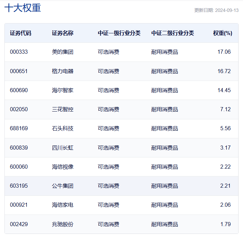Select the 格力电器 name cell
The height and width of the screenshot is (238, 243).
click(62, 71)
